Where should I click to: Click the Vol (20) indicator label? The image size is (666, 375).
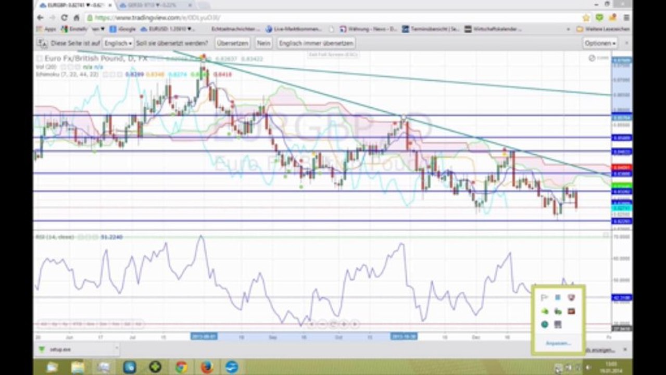tap(46, 67)
